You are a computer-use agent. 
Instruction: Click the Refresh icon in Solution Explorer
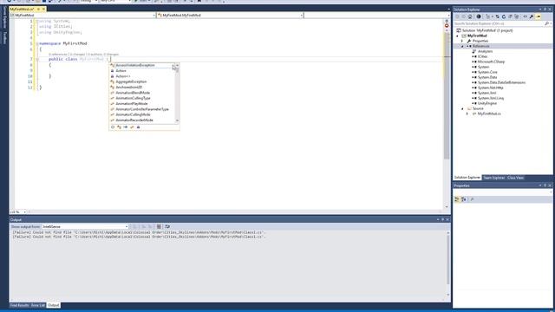(504, 16)
